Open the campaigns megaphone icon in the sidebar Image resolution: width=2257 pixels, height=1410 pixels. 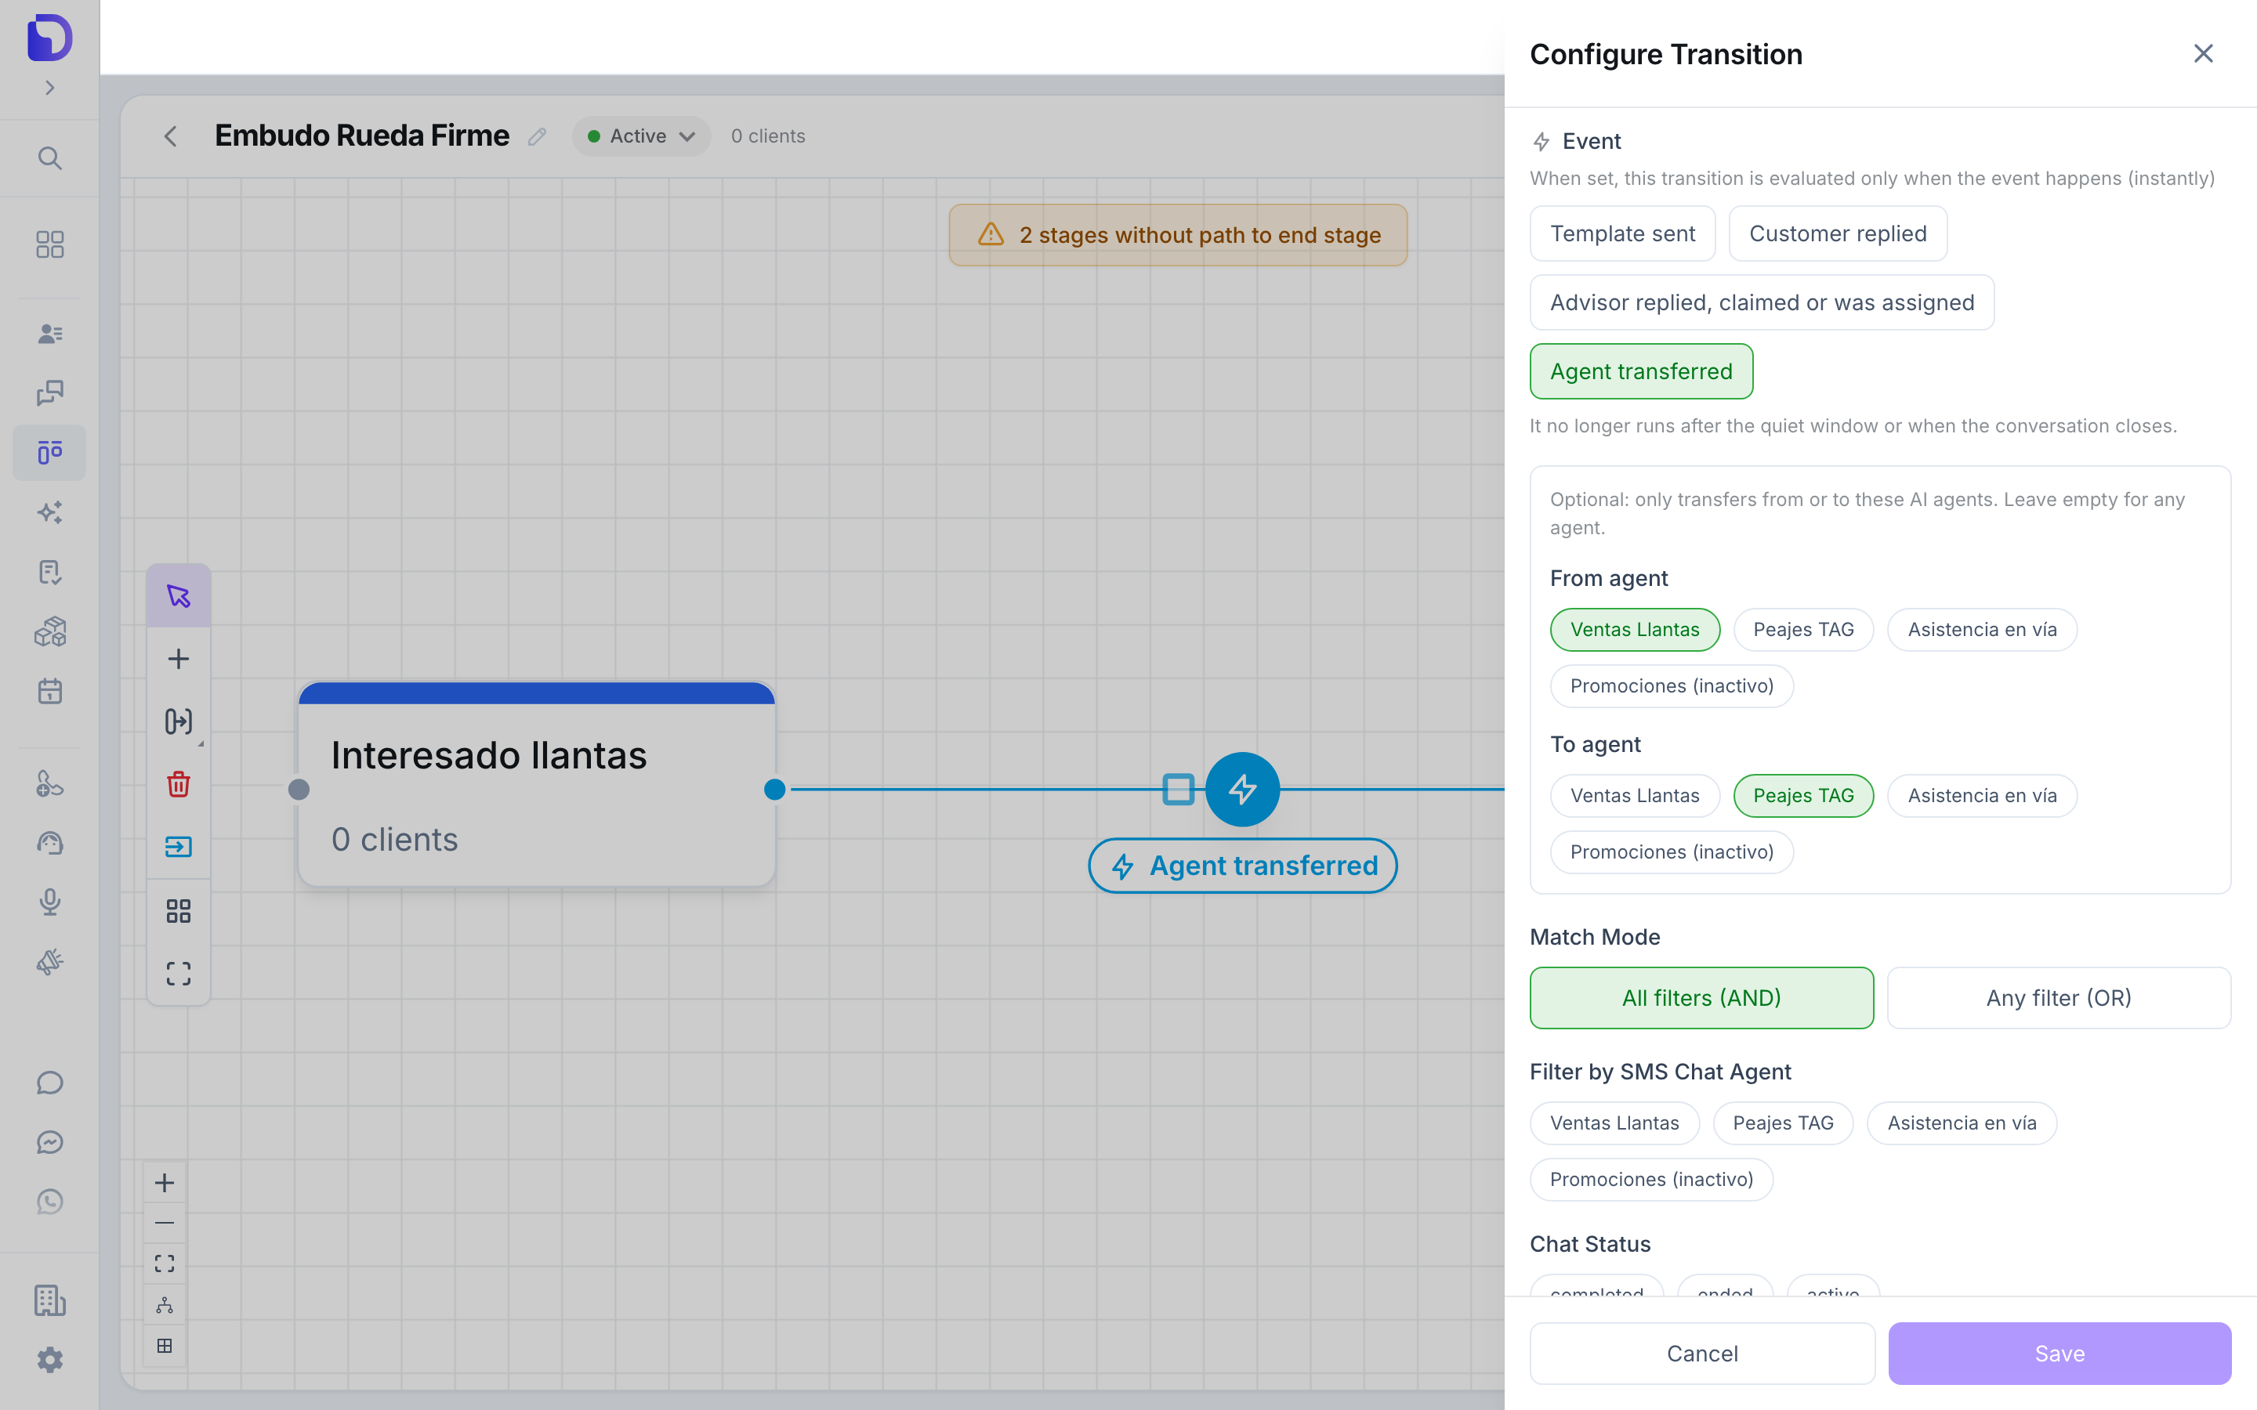49,961
